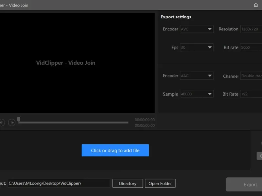Click the Directory button

point(128,183)
